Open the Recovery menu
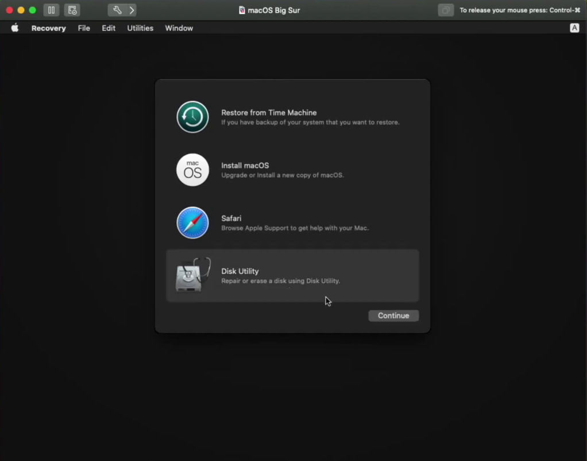587x461 pixels. click(49, 28)
